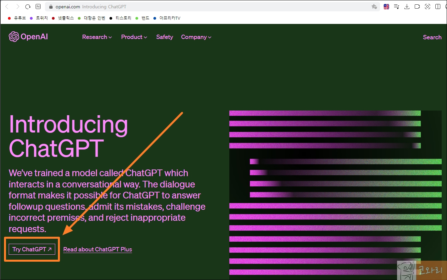The height and width of the screenshot is (280, 447).
Task: Click the screen capture icon
Action: (x=428, y=7)
